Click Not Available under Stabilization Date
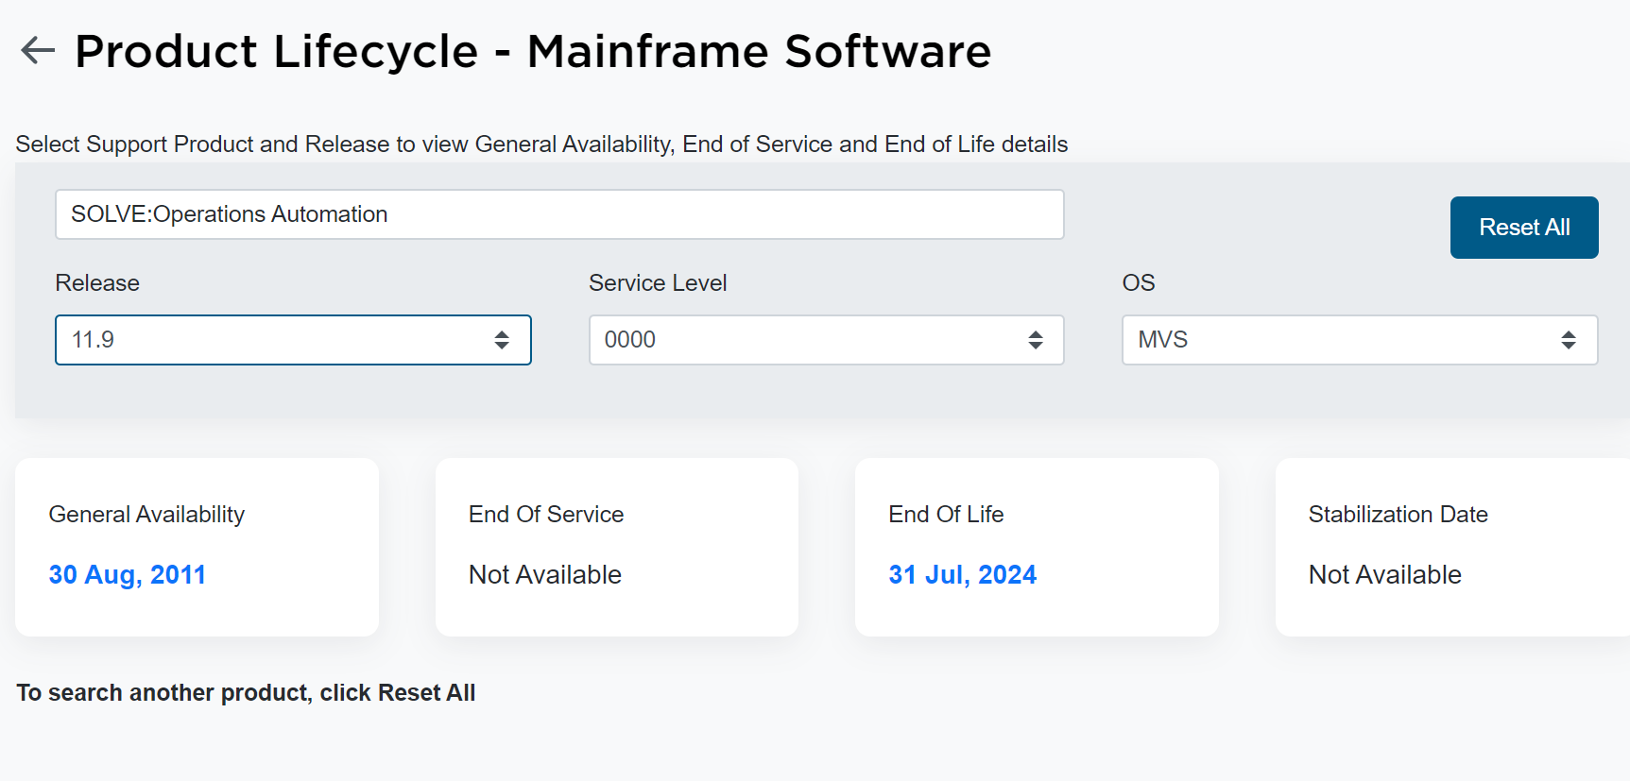The width and height of the screenshot is (1630, 781). [x=1384, y=574]
